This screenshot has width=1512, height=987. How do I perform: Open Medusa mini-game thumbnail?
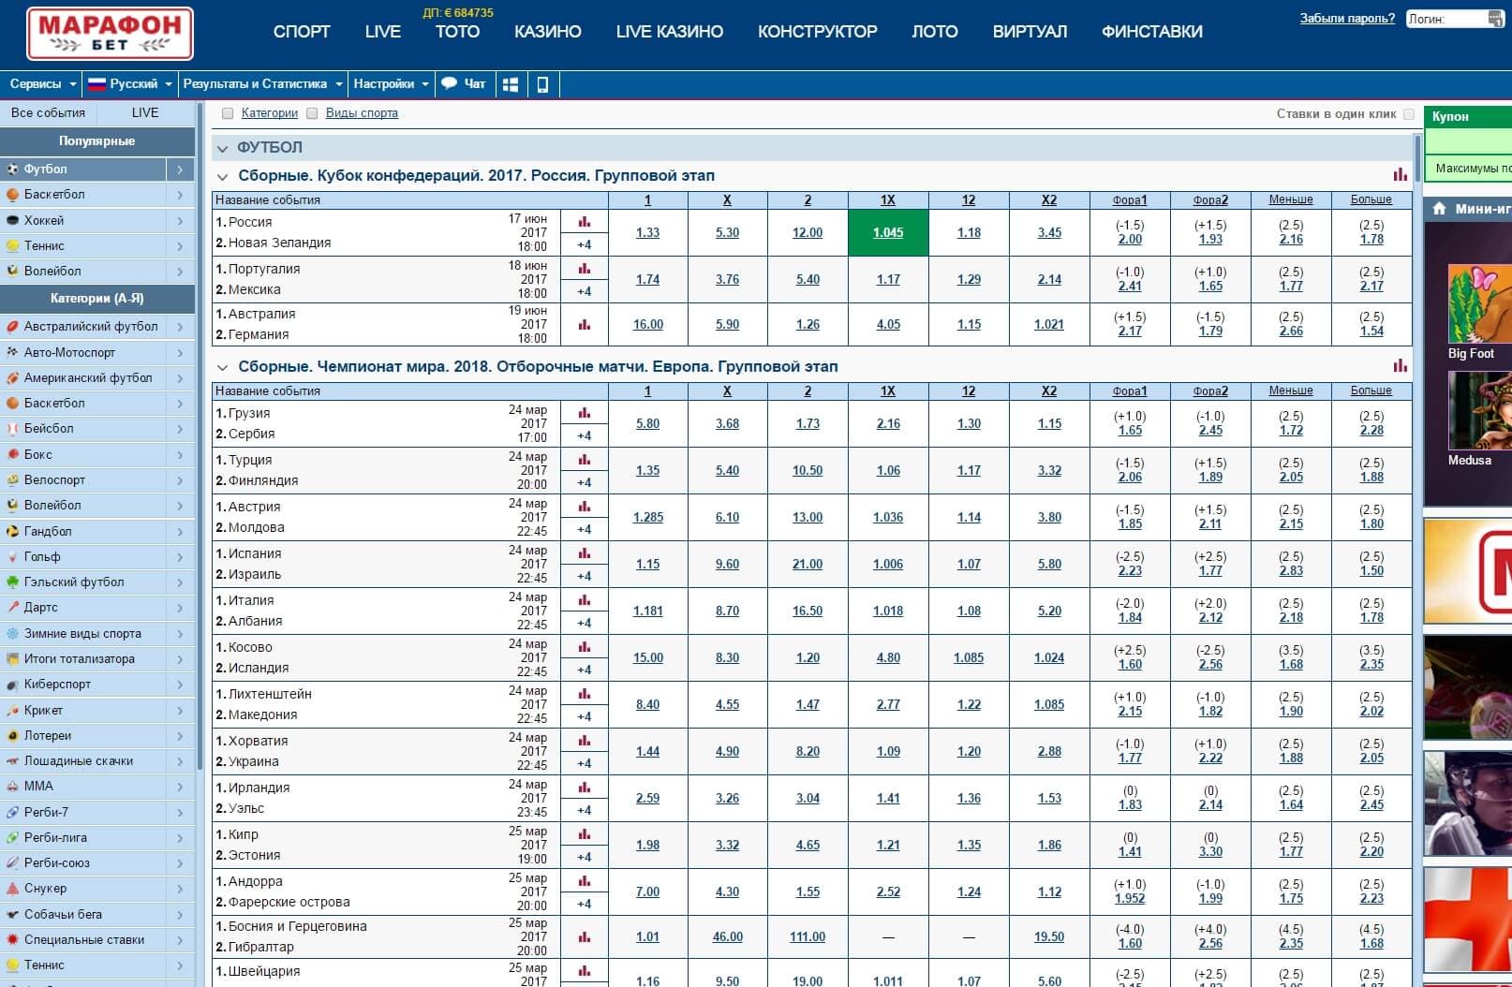pos(1480,411)
